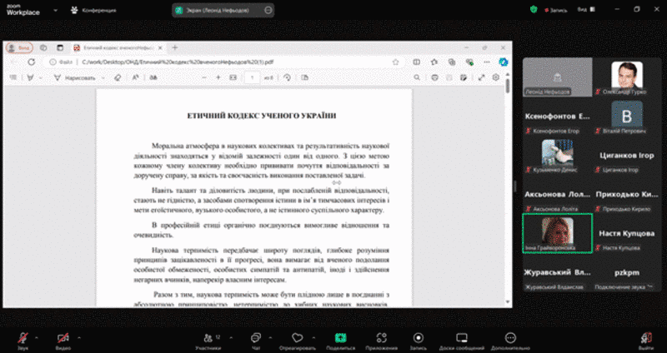Select Олександр Гурко participant thumbnail

627,77
